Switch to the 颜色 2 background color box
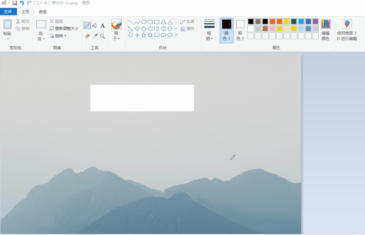 tap(240, 30)
